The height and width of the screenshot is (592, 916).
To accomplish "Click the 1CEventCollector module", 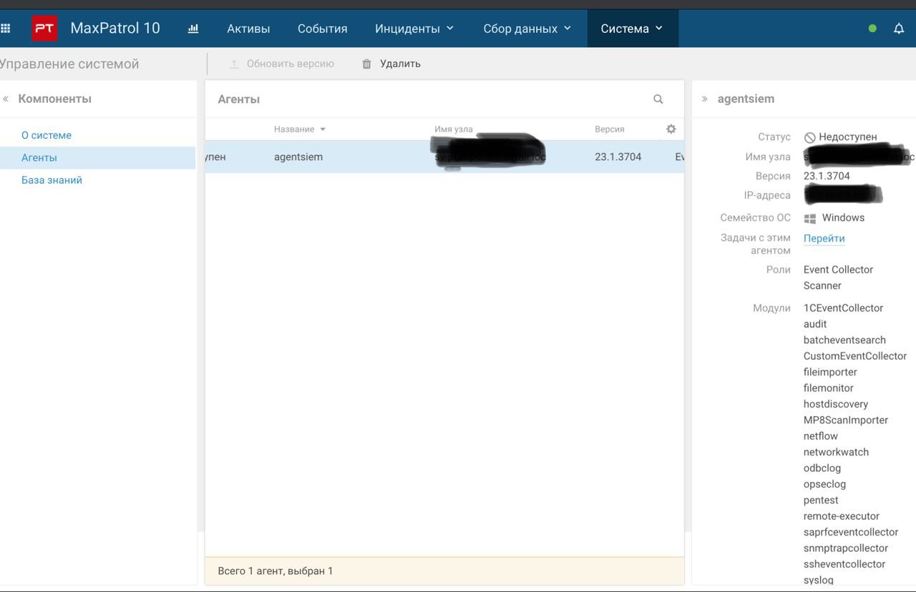I will [844, 308].
